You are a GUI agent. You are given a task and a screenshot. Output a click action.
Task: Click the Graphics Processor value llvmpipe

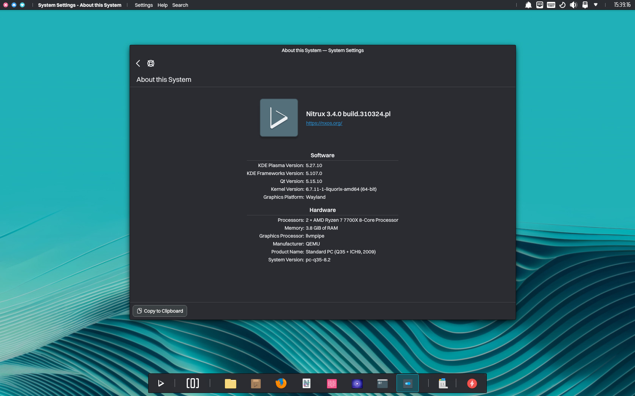[315, 236]
